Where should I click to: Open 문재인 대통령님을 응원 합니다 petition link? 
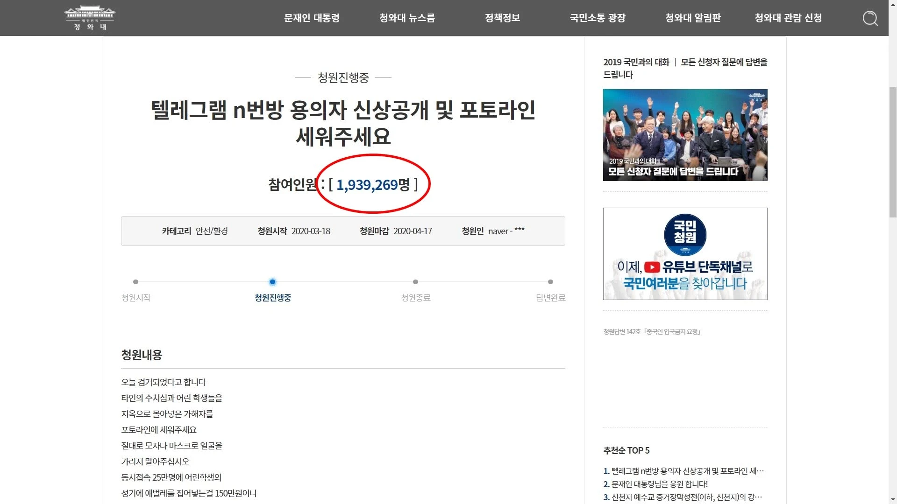click(x=655, y=484)
